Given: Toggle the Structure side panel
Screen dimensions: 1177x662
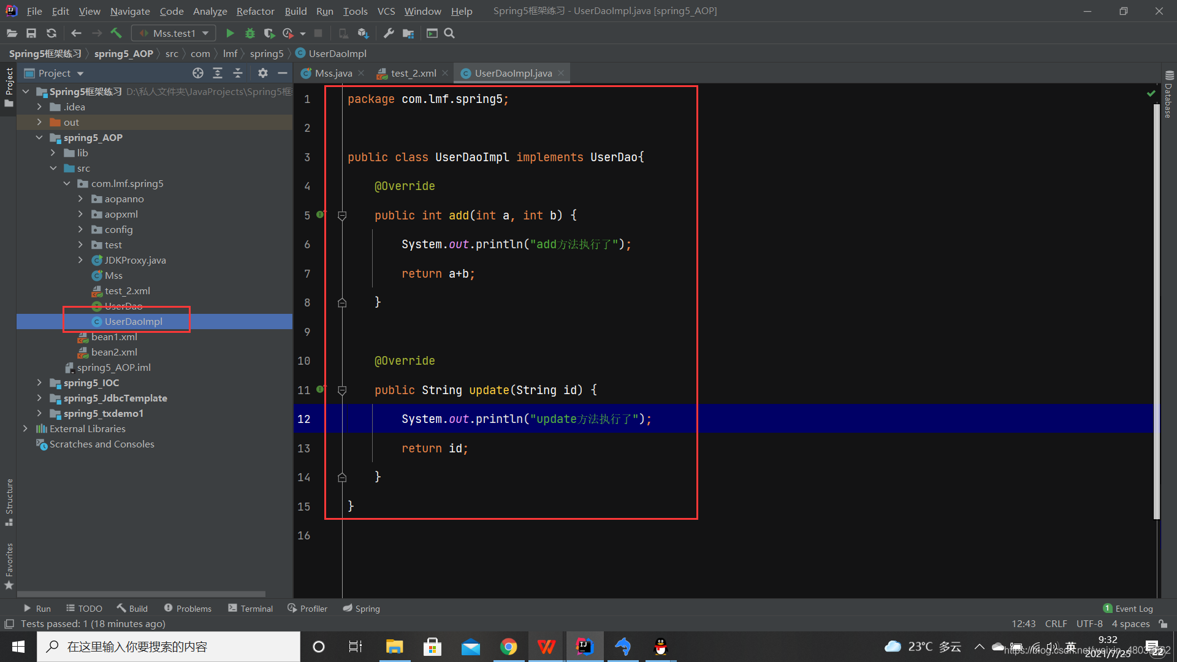Looking at the screenshot, I should pos(9,502).
